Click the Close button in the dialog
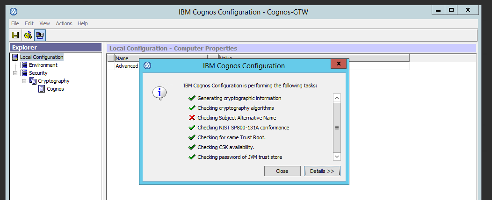 (282, 171)
